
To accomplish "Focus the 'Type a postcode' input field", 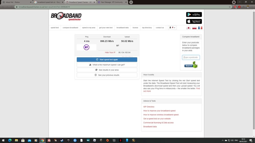I will tap(191, 58).
